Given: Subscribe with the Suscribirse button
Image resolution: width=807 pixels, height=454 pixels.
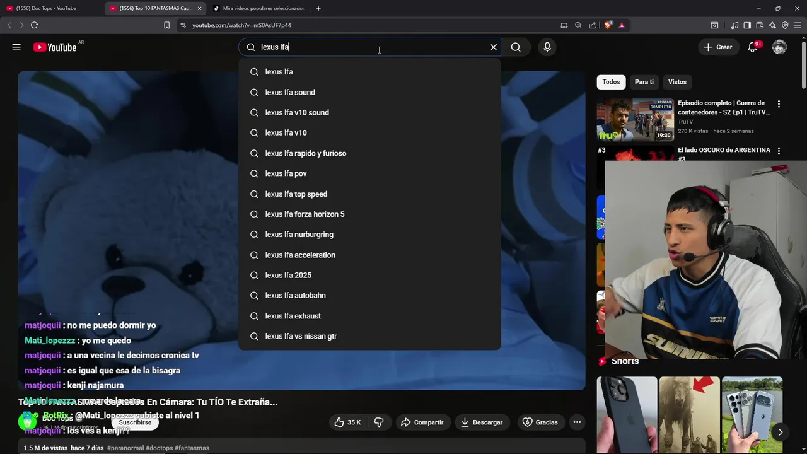Looking at the screenshot, I should pos(135,422).
